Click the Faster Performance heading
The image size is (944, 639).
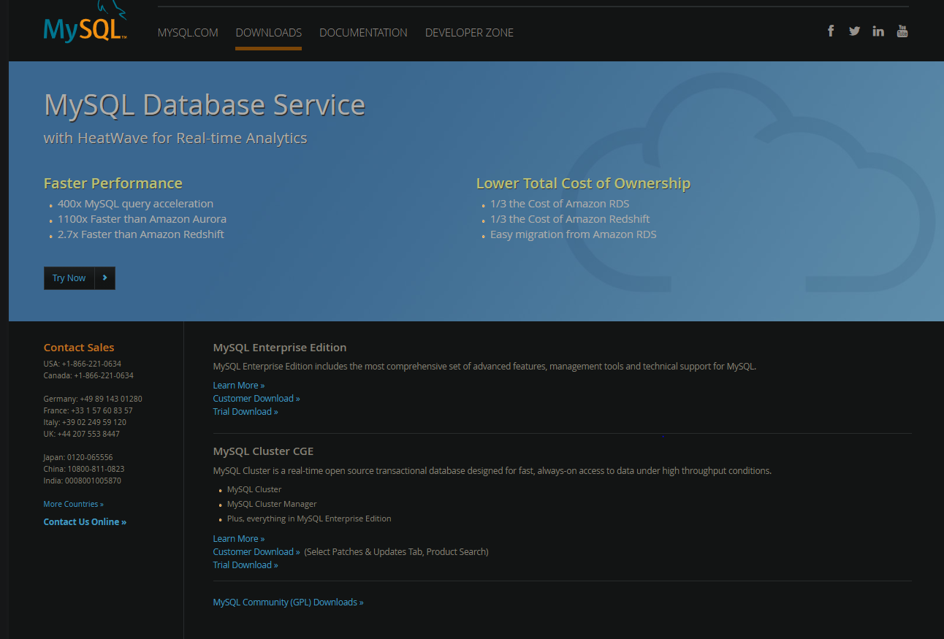click(113, 183)
